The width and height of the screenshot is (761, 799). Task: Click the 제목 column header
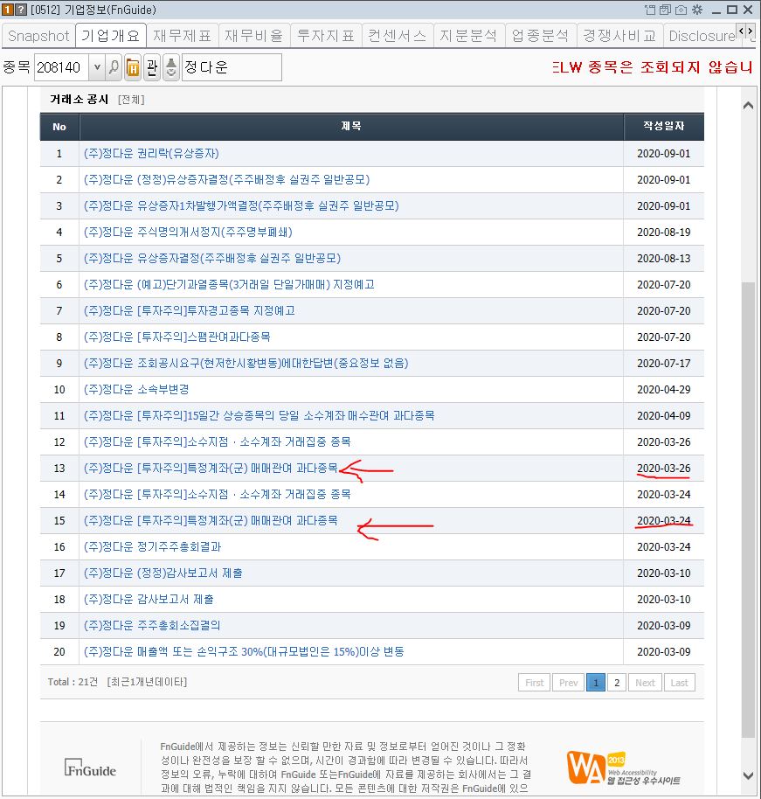351,127
